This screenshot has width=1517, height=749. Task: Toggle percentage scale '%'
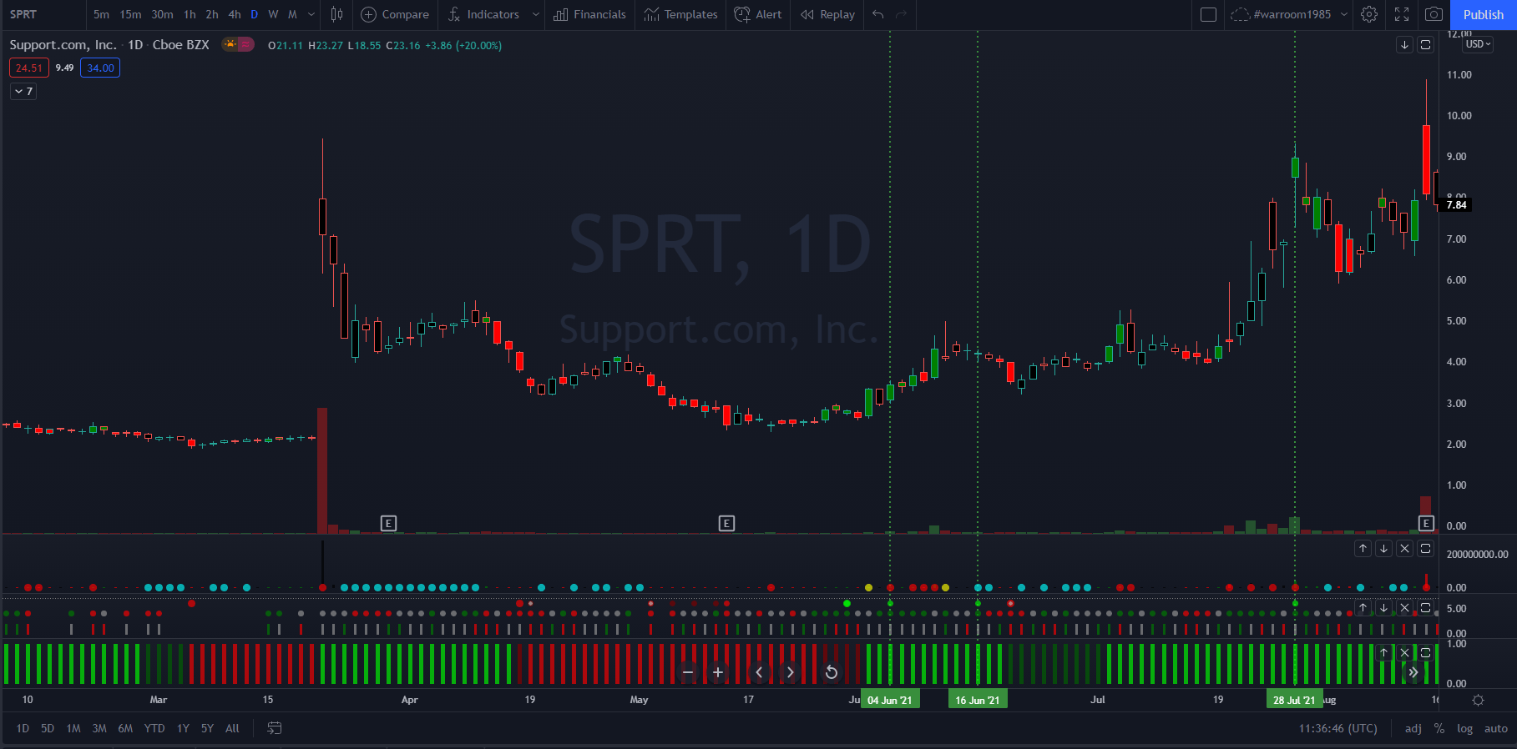click(x=1439, y=728)
